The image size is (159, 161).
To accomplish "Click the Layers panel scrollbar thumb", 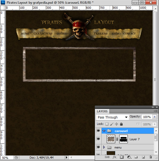I will pyautogui.click(x=156, y=137).
